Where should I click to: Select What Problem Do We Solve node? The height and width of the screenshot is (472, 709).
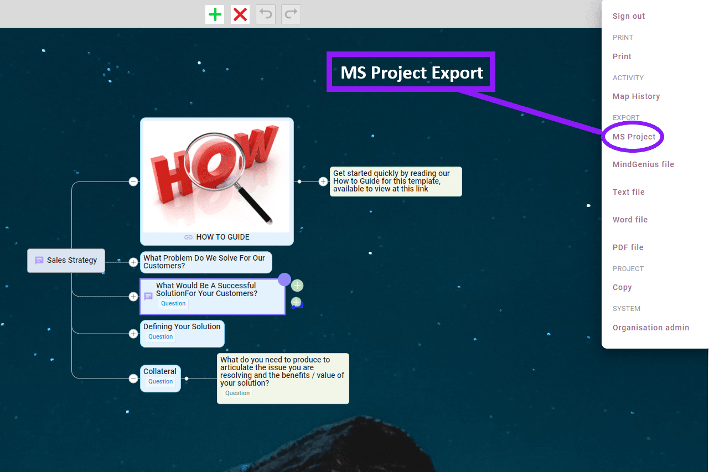(x=206, y=262)
